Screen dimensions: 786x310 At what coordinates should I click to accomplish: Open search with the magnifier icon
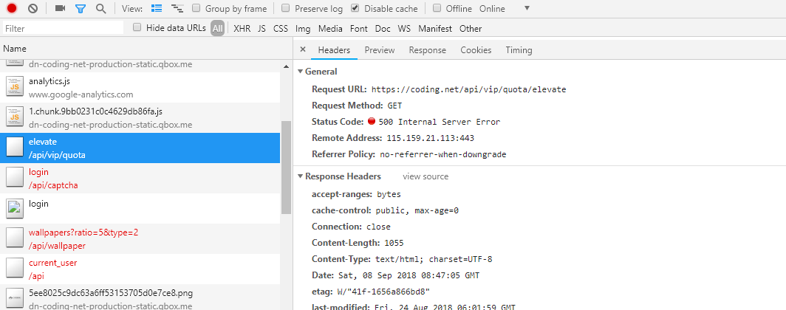[x=100, y=9]
